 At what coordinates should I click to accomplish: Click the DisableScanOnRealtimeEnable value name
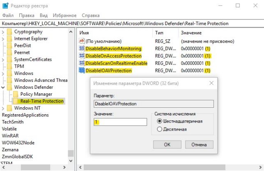point(117,63)
